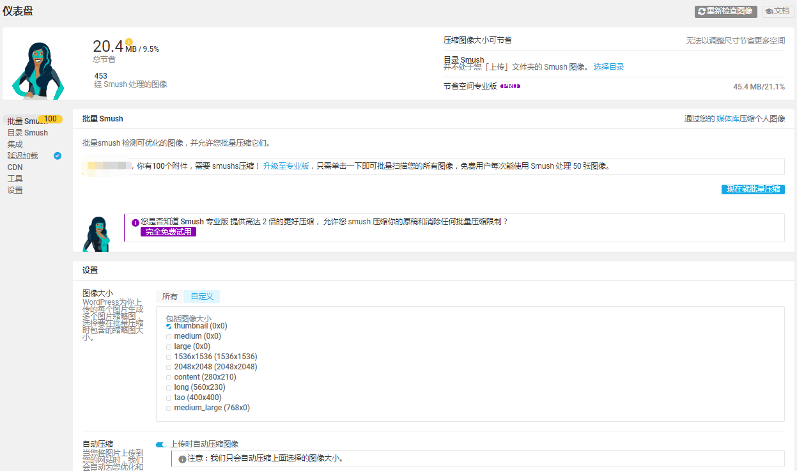The image size is (797, 471).
Task: Click the info icon before 注意 note
Action: tap(182, 459)
